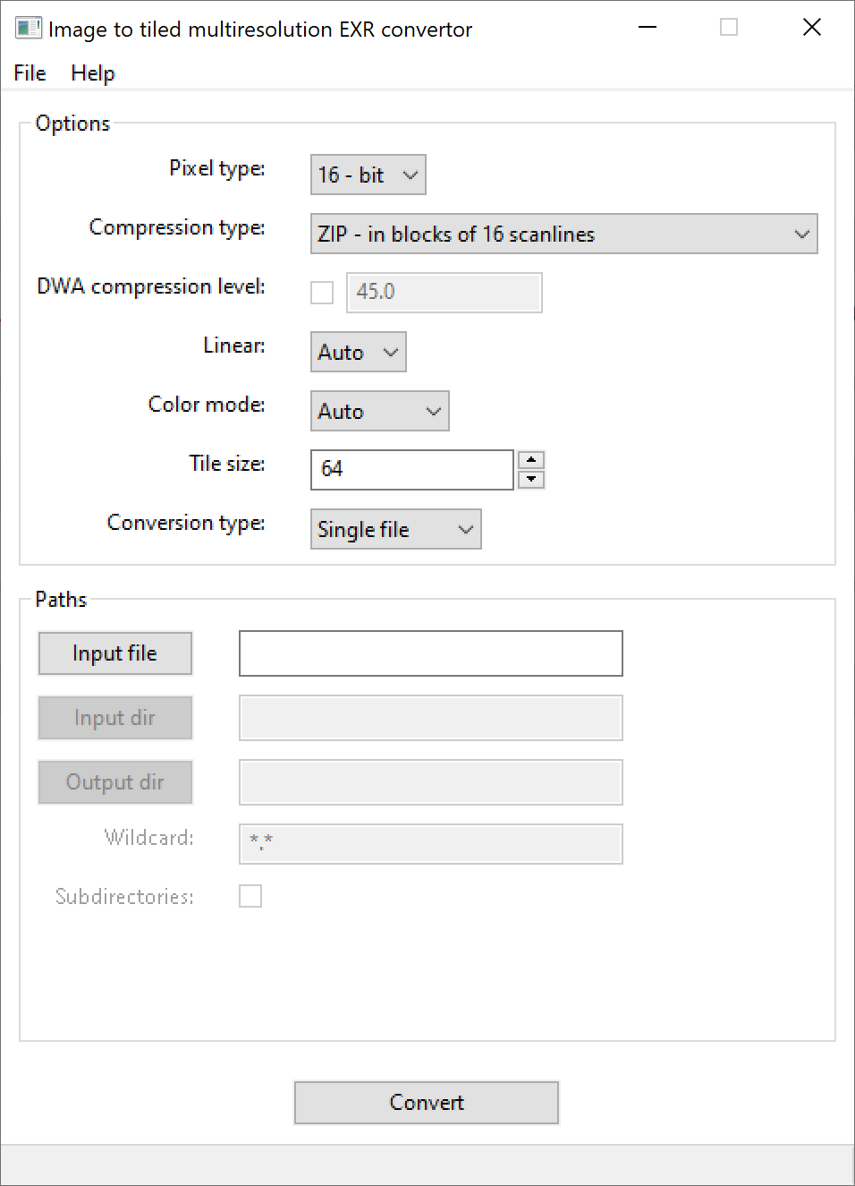This screenshot has height=1186, width=855.
Task: Click the input file path text box
Action: coord(430,653)
